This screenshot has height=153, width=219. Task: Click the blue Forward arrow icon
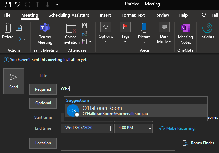18,39
